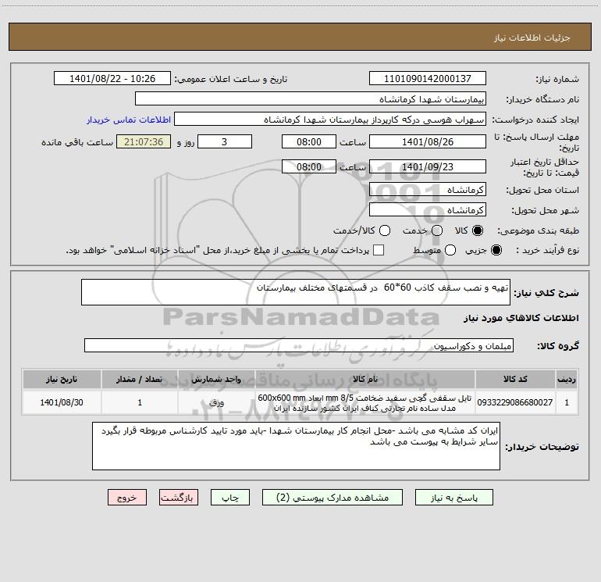
Task: Click the اطلاعات کالاهای مورد نیاز heading
Action: pyautogui.click(x=521, y=318)
